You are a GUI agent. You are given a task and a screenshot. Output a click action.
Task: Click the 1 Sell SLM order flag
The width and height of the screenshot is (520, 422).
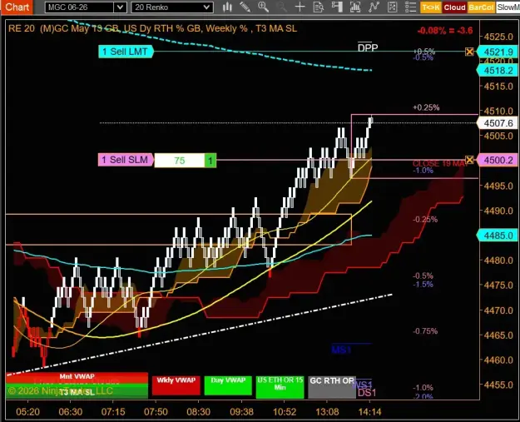tap(126, 160)
